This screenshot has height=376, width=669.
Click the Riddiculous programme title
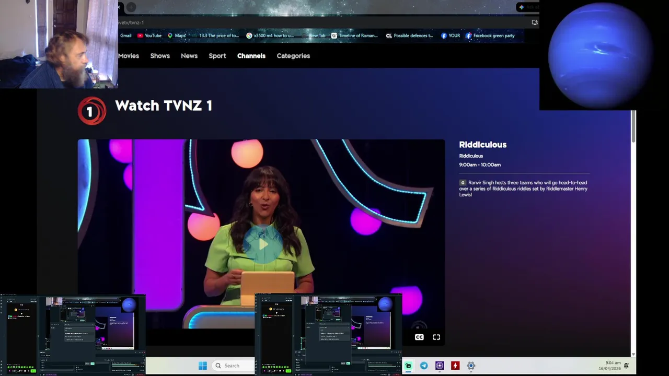tap(482, 145)
